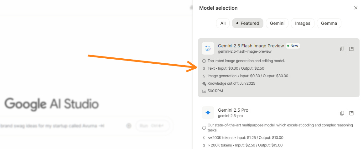Screen dimensions: 363x149
Task: Click the 500 RPM text
Action: point(215,91)
